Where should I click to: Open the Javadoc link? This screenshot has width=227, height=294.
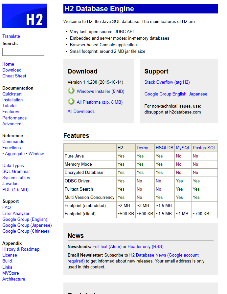point(10,183)
